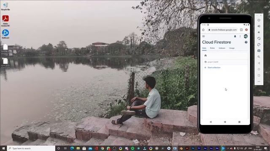This screenshot has height=151, width=270.
Task: Open the Chrome tab switcher in the phone
Action: [241, 30]
